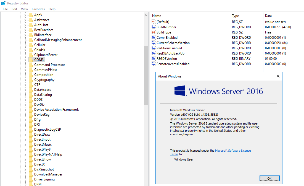Select the DevDiv tree item
The height and width of the screenshot is (186, 304).
[39, 105]
